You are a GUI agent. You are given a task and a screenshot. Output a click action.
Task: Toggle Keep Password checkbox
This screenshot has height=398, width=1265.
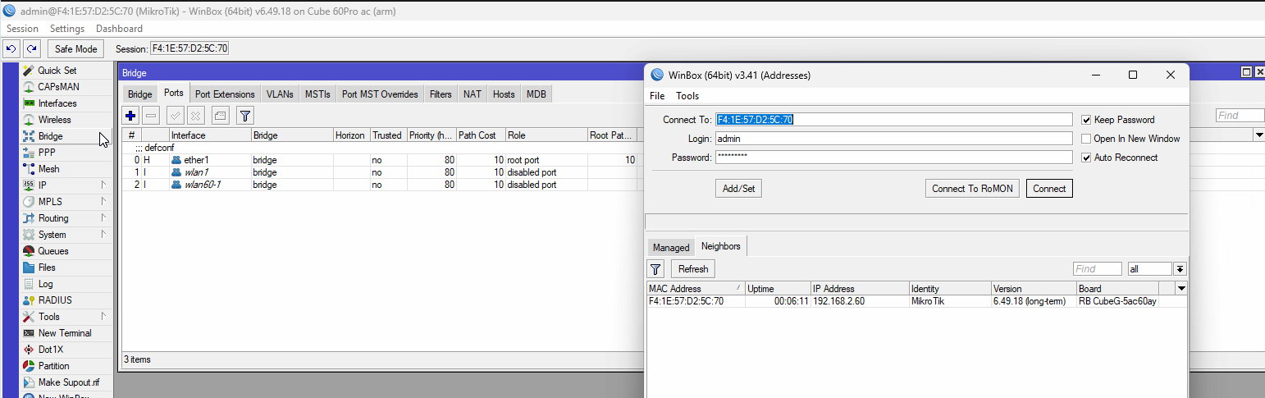click(1086, 120)
